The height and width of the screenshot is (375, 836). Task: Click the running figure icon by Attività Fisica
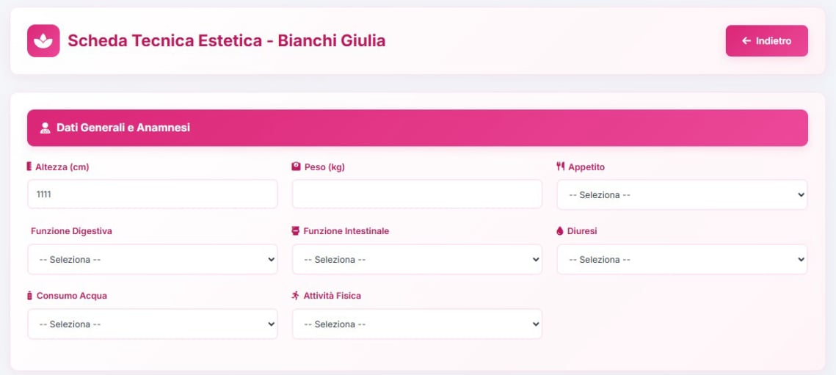(296, 296)
